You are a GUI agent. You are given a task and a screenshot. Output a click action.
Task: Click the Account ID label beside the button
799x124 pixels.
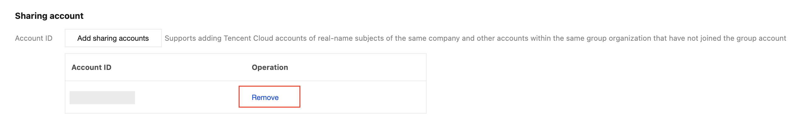tap(33, 38)
